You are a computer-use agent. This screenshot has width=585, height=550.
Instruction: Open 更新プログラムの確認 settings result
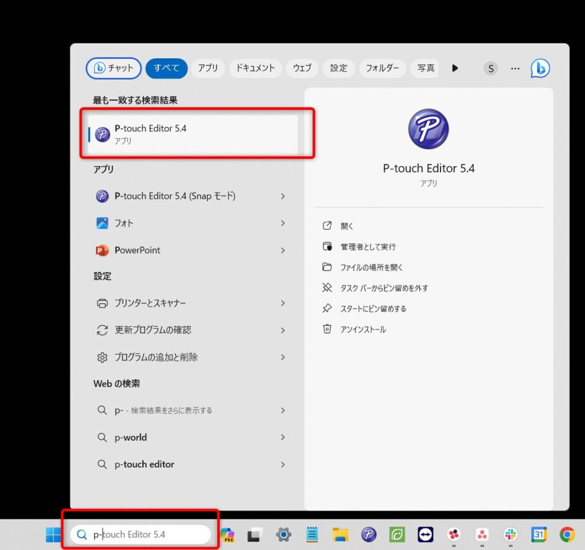coord(191,330)
